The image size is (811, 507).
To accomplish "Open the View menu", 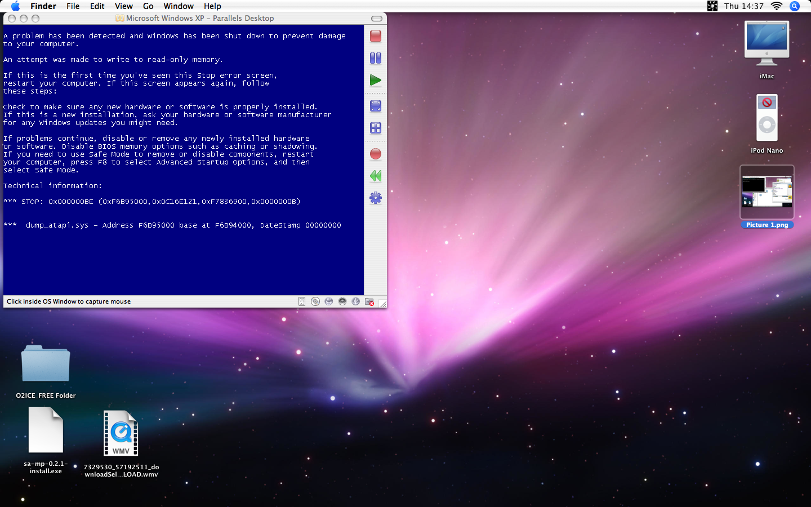I will (x=124, y=6).
